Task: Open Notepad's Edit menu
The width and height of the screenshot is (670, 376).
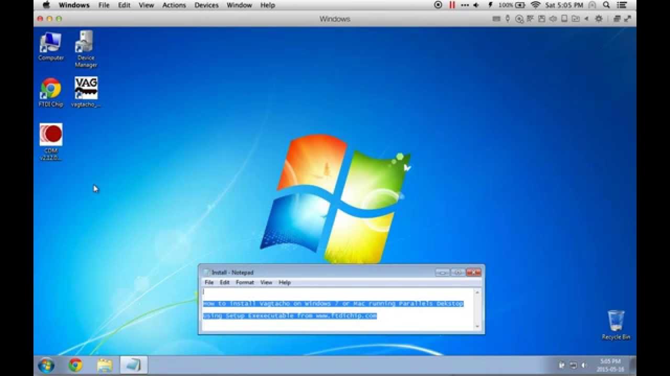Action: pos(225,283)
